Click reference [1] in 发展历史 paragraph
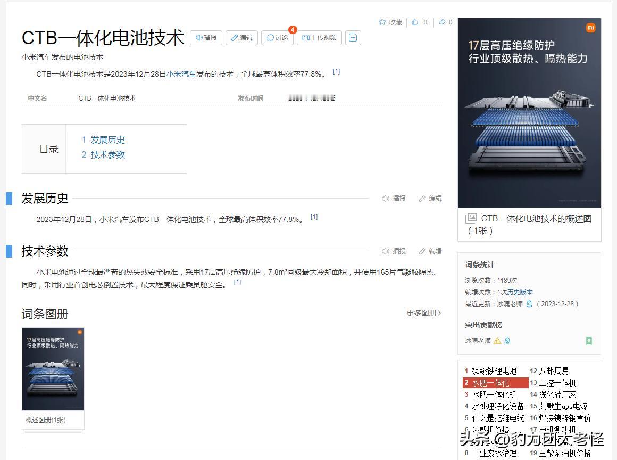The height and width of the screenshot is (460, 617). tap(314, 217)
